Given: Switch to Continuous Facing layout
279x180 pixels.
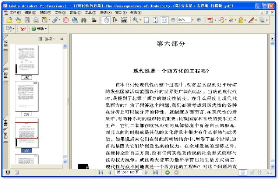Looking at the screenshot, I should (260, 173).
